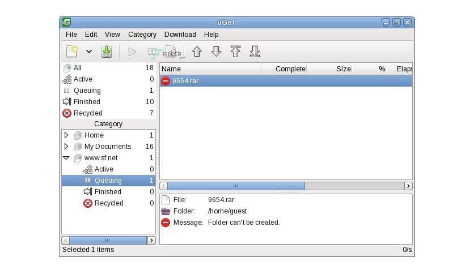Click the new download icon
The height and width of the screenshot is (274, 474).
pos(72,52)
